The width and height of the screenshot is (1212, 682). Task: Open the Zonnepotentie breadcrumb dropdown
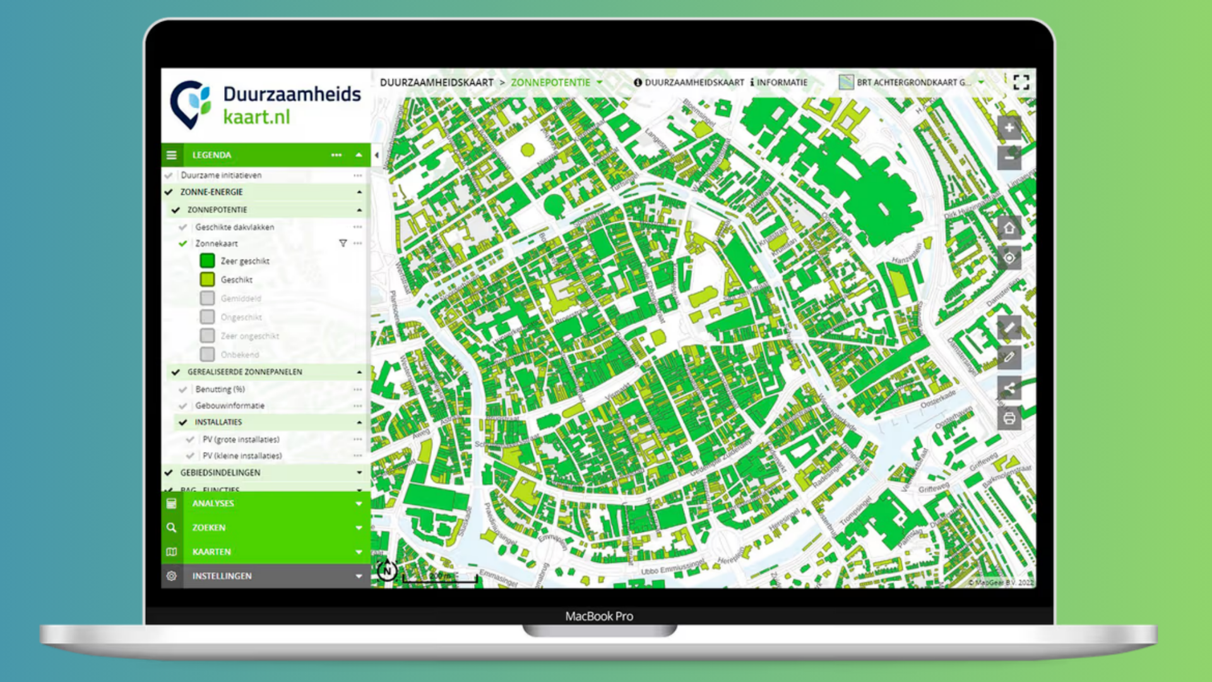tap(599, 82)
